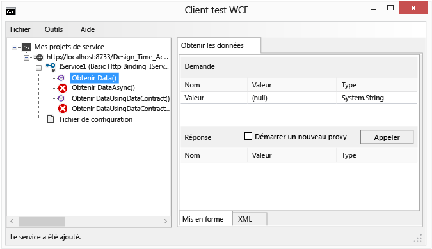
Task: Click status text Le service a été ajouté.
Action: [x=45, y=237]
